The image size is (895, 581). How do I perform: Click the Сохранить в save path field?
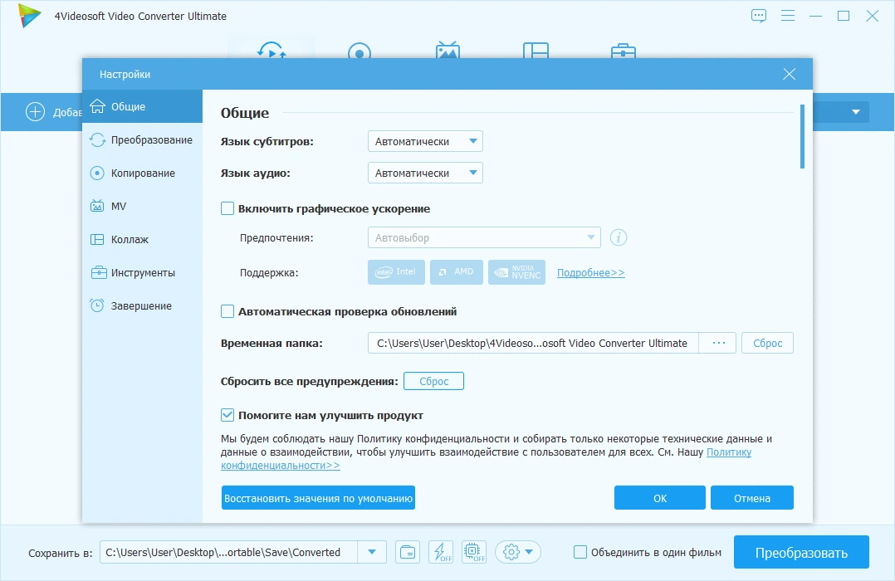click(x=229, y=553)
